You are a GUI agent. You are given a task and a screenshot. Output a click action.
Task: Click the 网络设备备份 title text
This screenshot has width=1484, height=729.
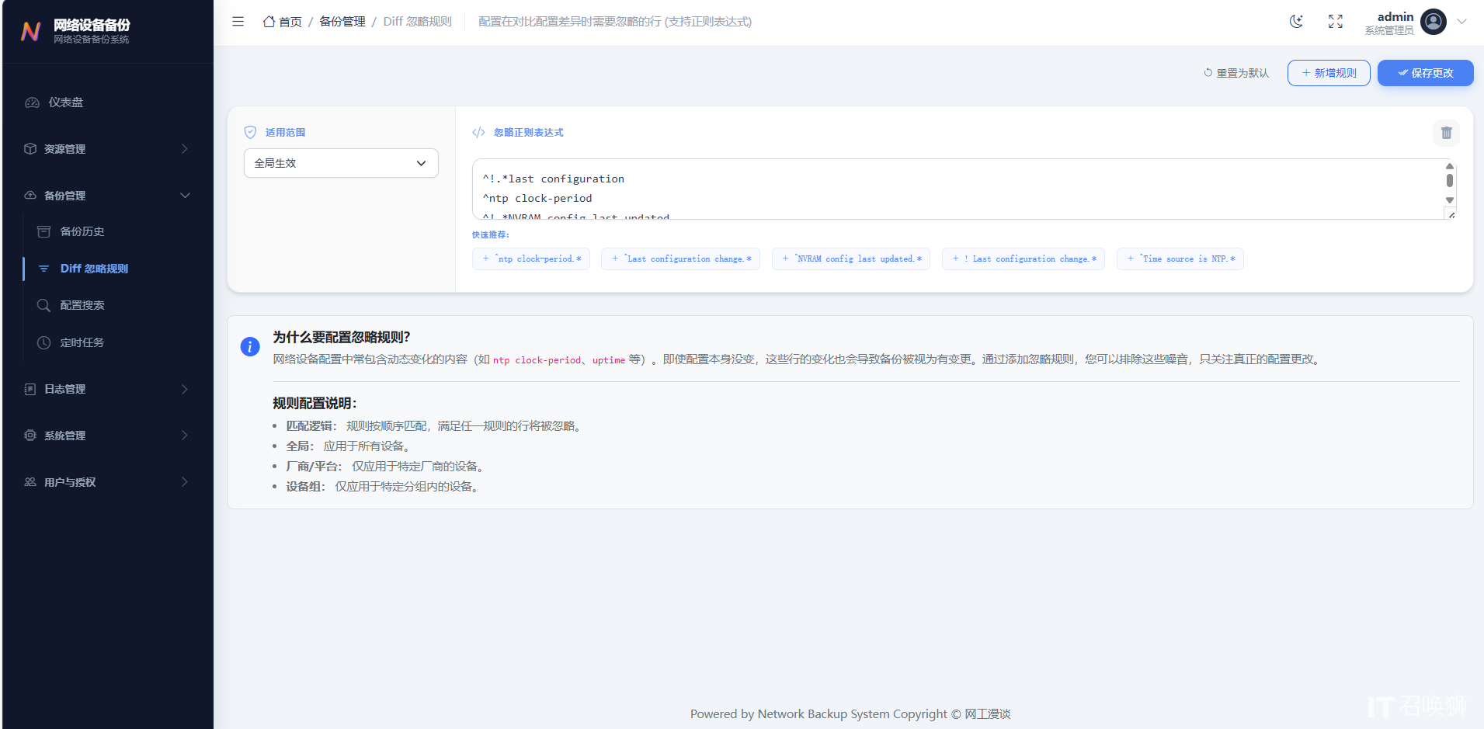click(92, 25)
